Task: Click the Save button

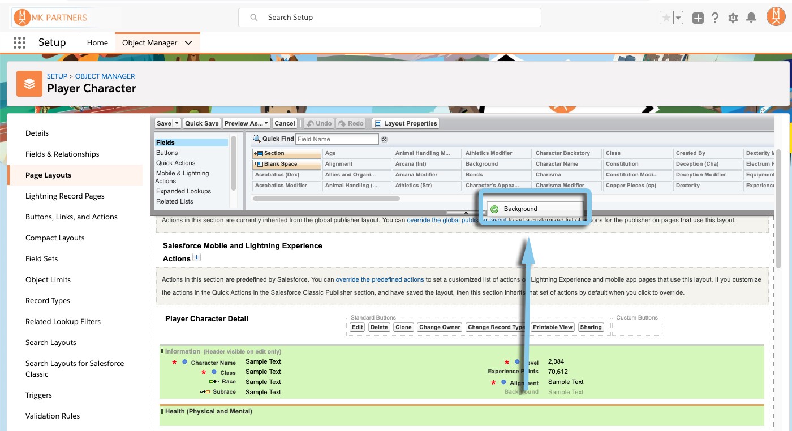Action: click(164, 123)
